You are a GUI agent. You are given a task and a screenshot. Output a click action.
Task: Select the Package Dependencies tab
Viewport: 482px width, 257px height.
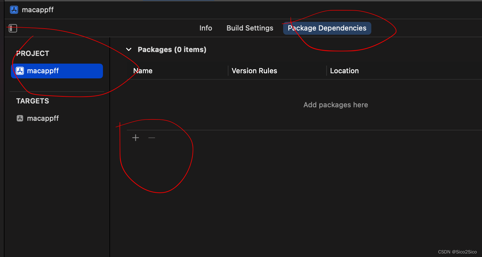point(327,28)
